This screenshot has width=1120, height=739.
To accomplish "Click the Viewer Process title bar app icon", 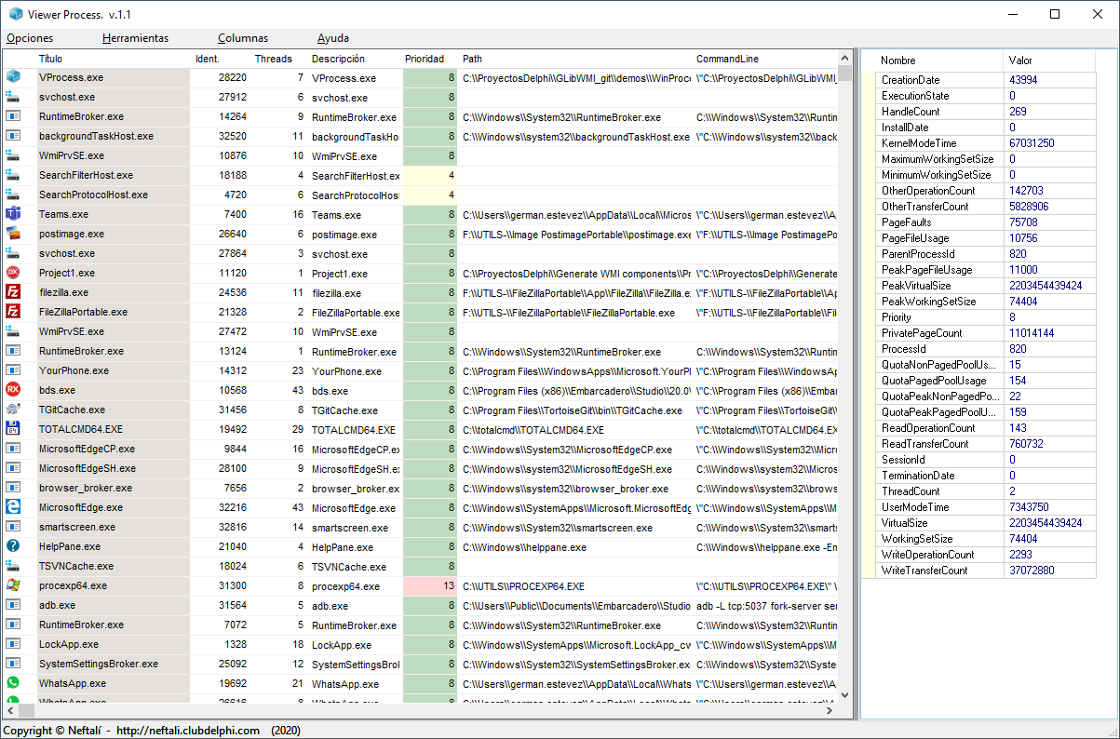I will (x=15, y=14).
